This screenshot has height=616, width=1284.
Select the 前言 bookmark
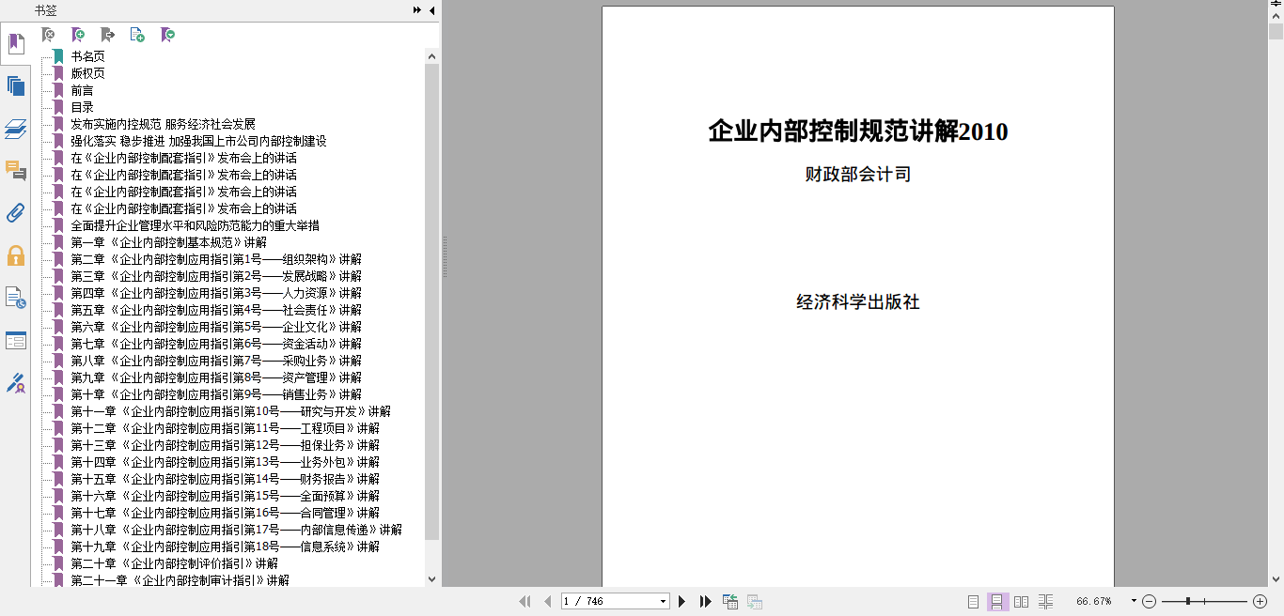pyautogui.click(x=83, y=90)
